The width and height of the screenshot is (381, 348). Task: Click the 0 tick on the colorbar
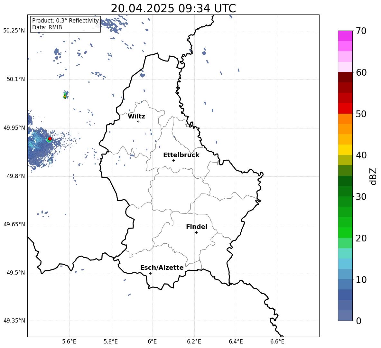pyautogui.click(x=359, y=321)
